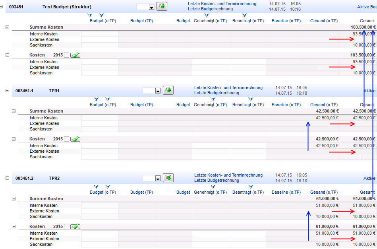Click Letzte Budgetrechnung in the TPR1 header
Viewport: 377px width, 249px height.
pyautogui.click(x=217, y=93)
